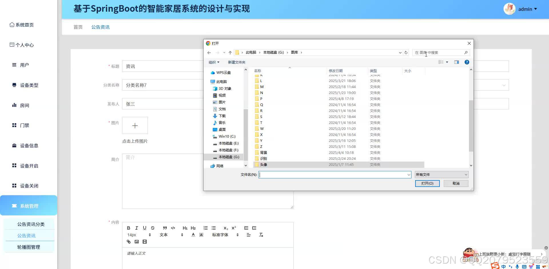
Task: Toggle the unordered list formatting
Action: point(214,228)
